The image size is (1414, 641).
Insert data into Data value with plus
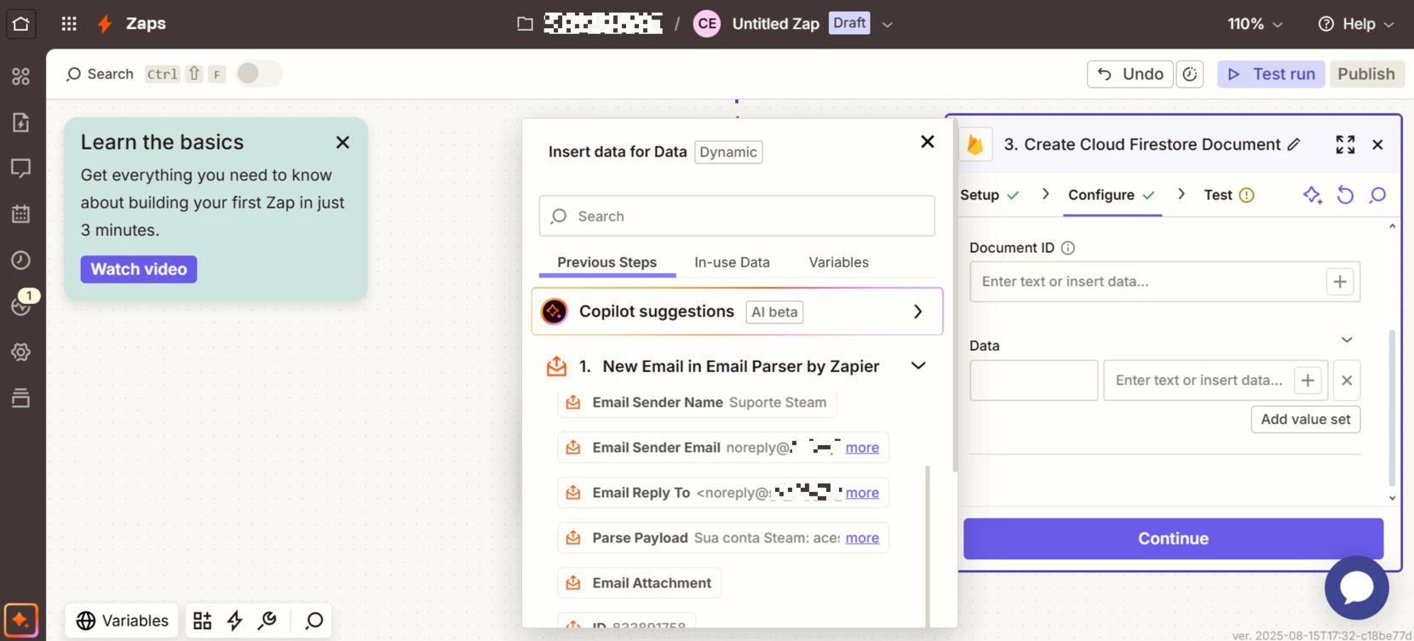tap(1308, 381)
